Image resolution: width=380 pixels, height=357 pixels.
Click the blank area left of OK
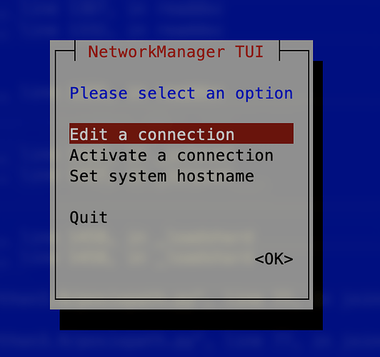point(161,259)
